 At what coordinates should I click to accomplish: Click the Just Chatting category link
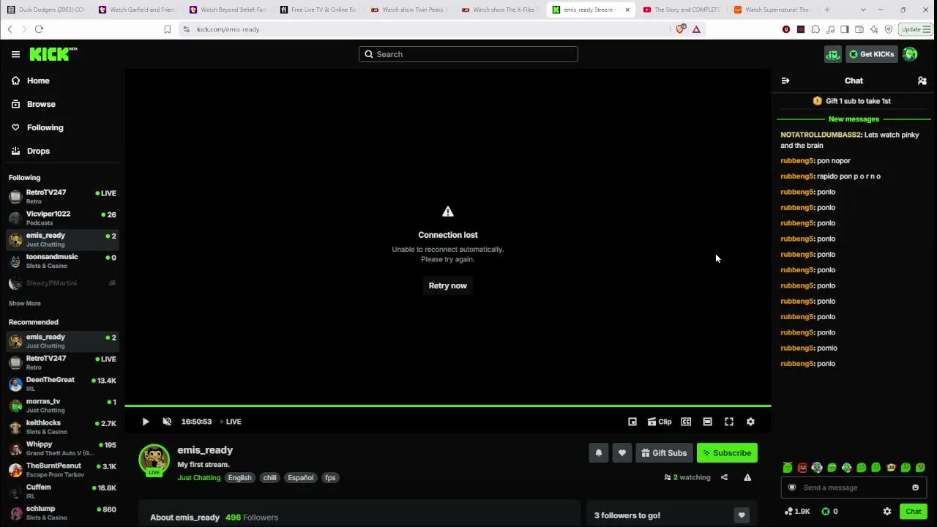click(x=198, y=478)
